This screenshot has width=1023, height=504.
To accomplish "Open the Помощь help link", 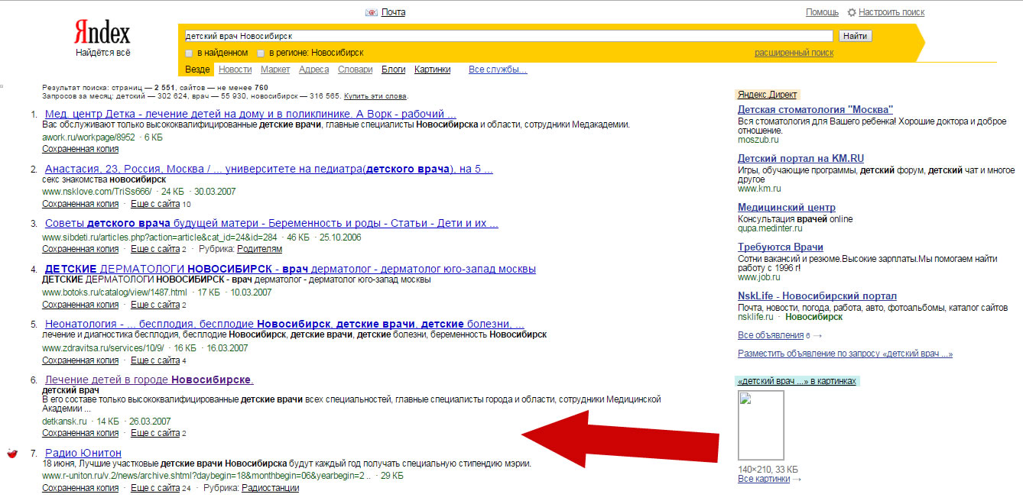I will 822,12.
